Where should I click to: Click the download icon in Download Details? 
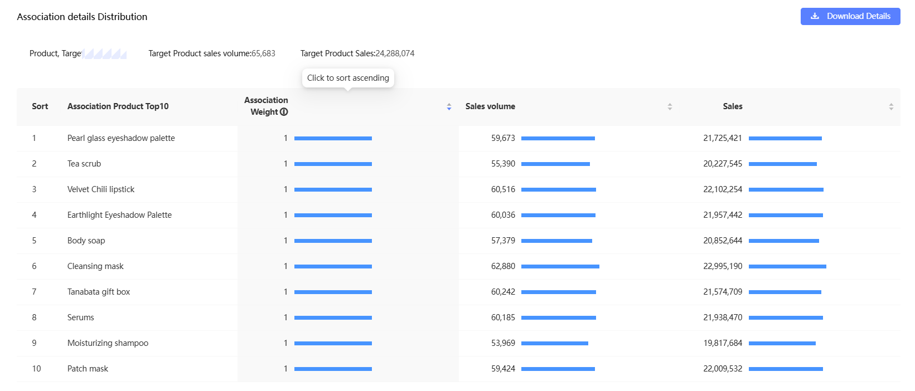(815, 16)
